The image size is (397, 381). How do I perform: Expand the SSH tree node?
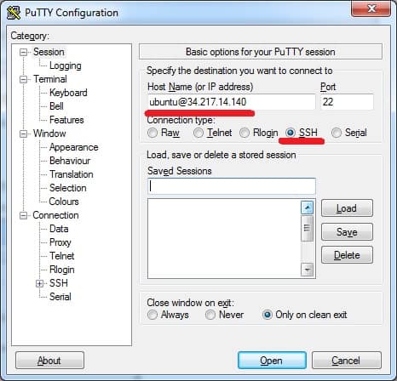tap(39, 283)
